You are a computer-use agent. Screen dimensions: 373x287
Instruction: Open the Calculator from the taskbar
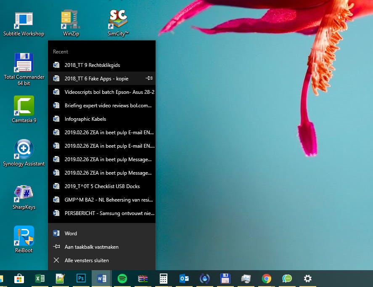(164, 279)
